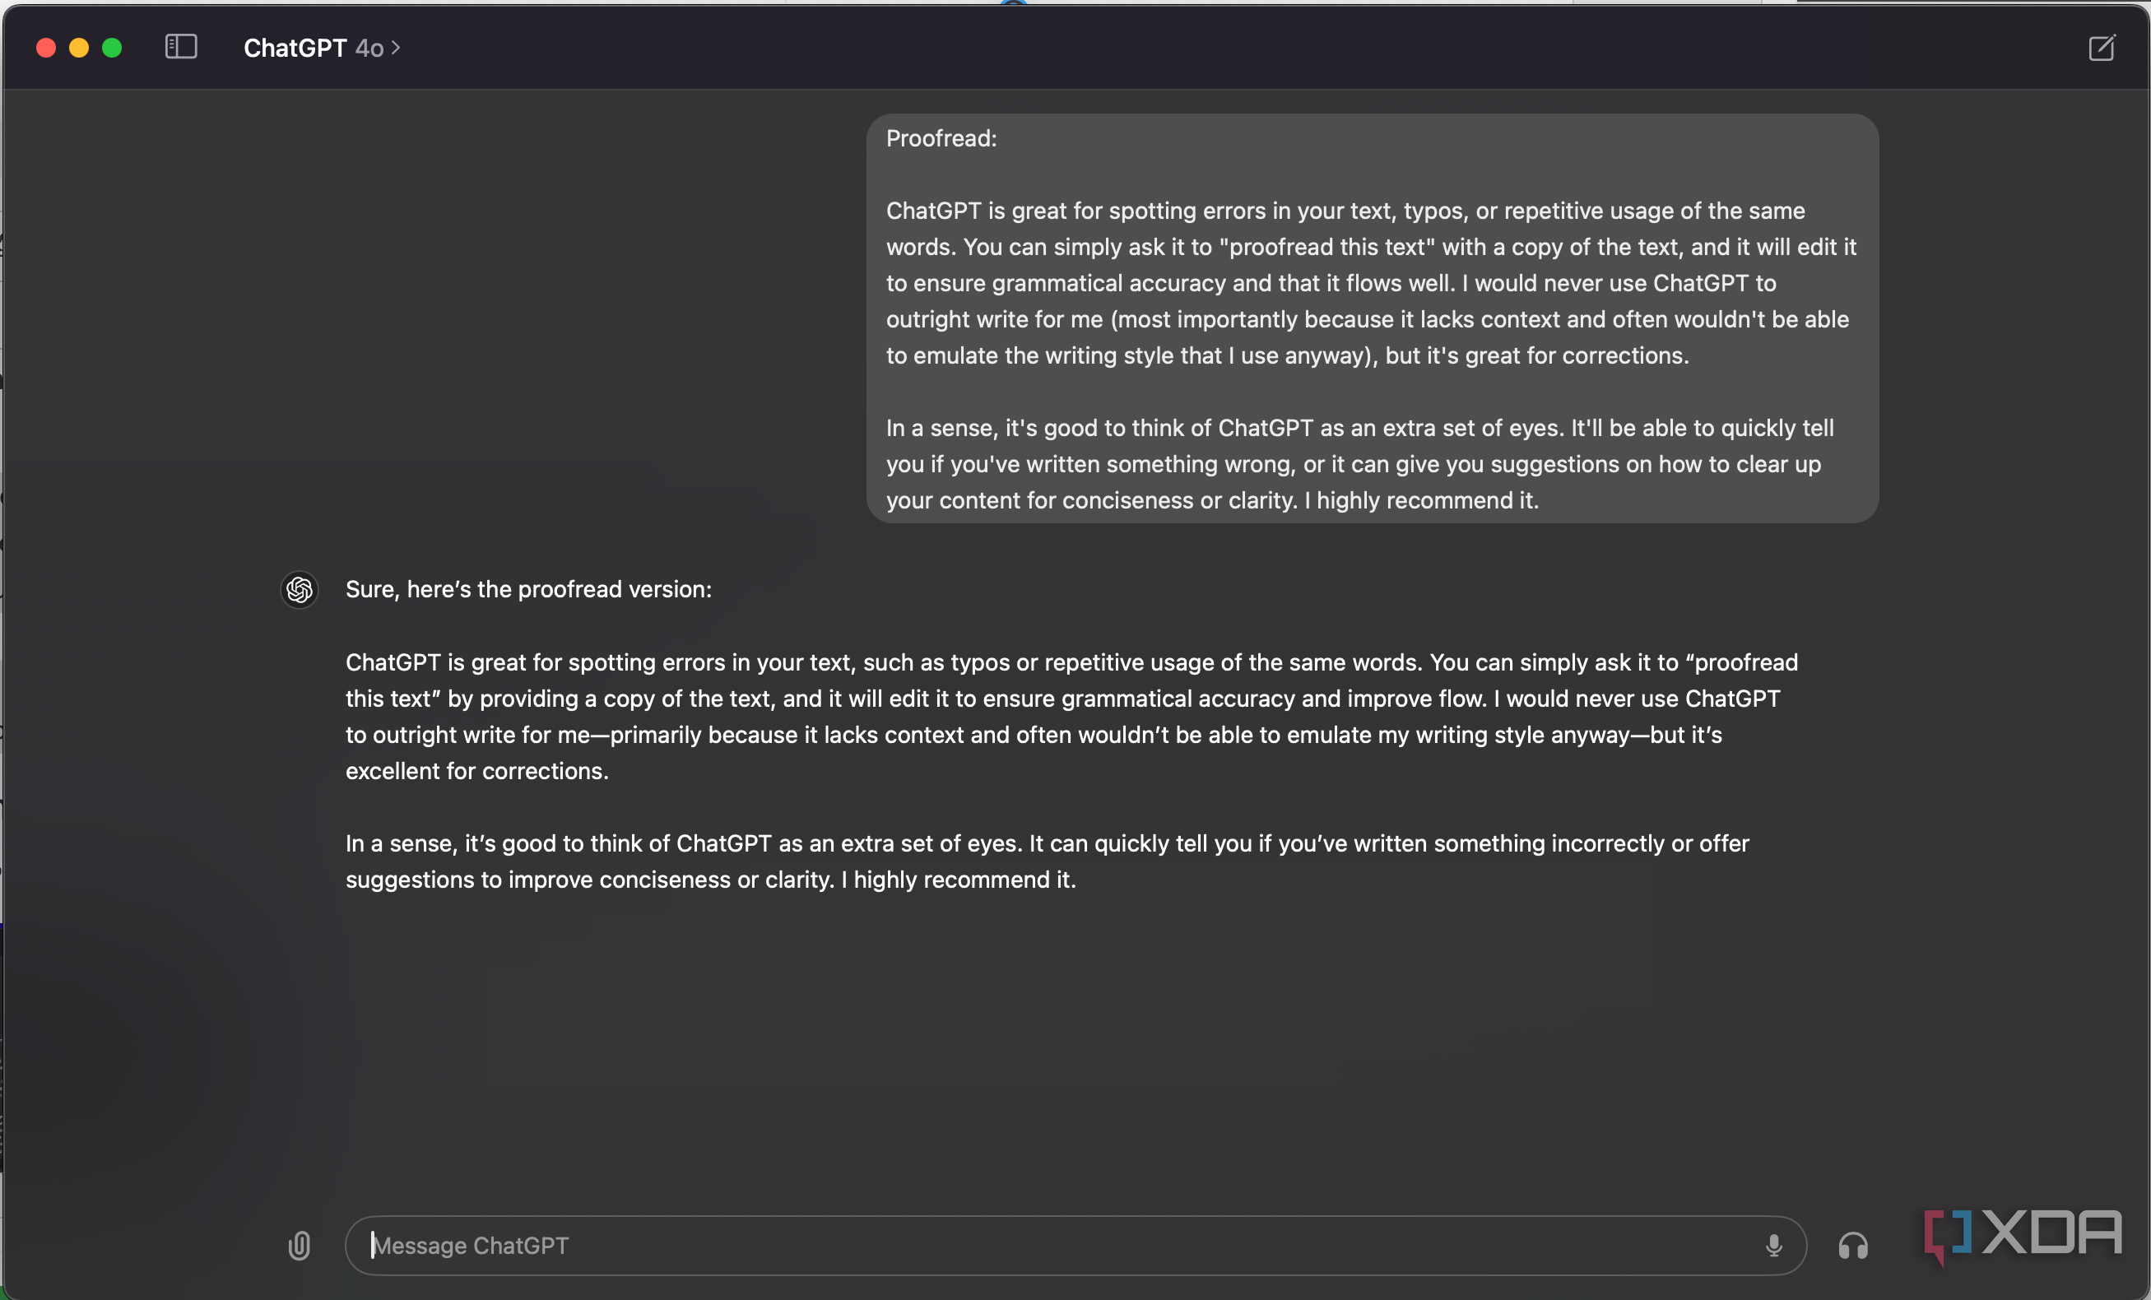
Task: Click the microphone dictation icon
Action: coord(1773,1245)
